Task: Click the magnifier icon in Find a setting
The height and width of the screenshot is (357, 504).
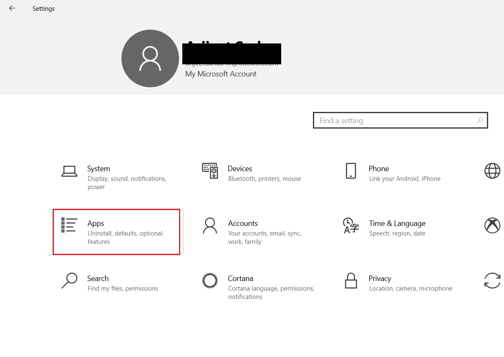Action: coord(480,120)
